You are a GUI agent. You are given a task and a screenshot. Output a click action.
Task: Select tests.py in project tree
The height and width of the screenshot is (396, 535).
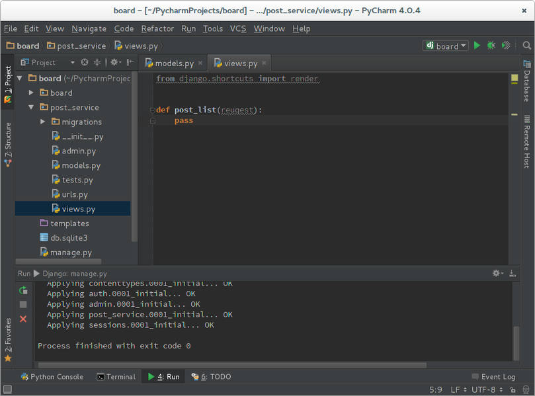[x=72, y=180]
